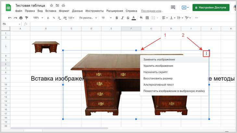Star the document Тестовая таблица
237x133 pixels.
click(x=51, y=6)
